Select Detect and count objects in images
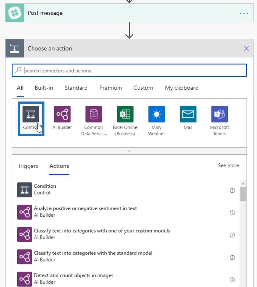 (x=126, y=279)
